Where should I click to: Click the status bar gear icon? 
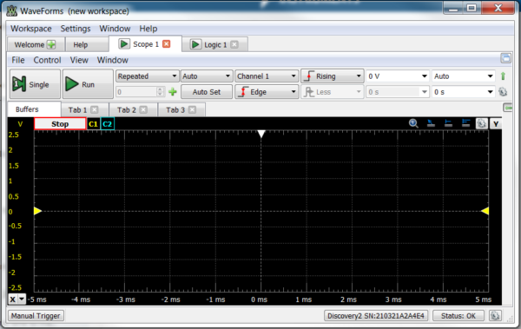click(x=495, y=315)
